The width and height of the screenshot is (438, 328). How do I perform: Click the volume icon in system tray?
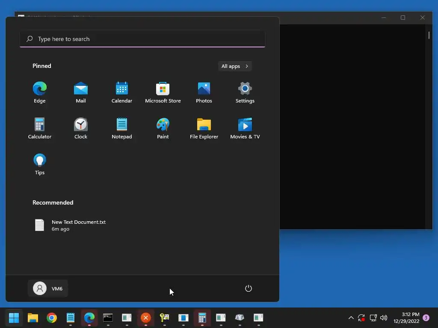tap(384, 318)
